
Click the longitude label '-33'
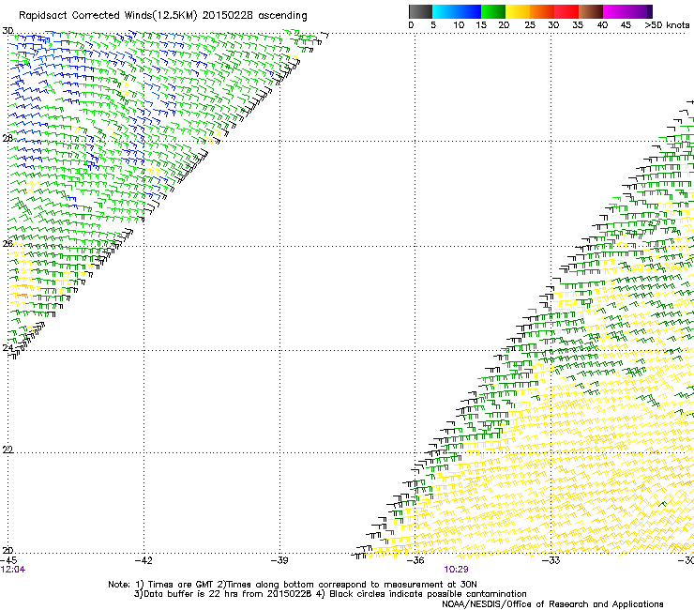tap(551, 560)
